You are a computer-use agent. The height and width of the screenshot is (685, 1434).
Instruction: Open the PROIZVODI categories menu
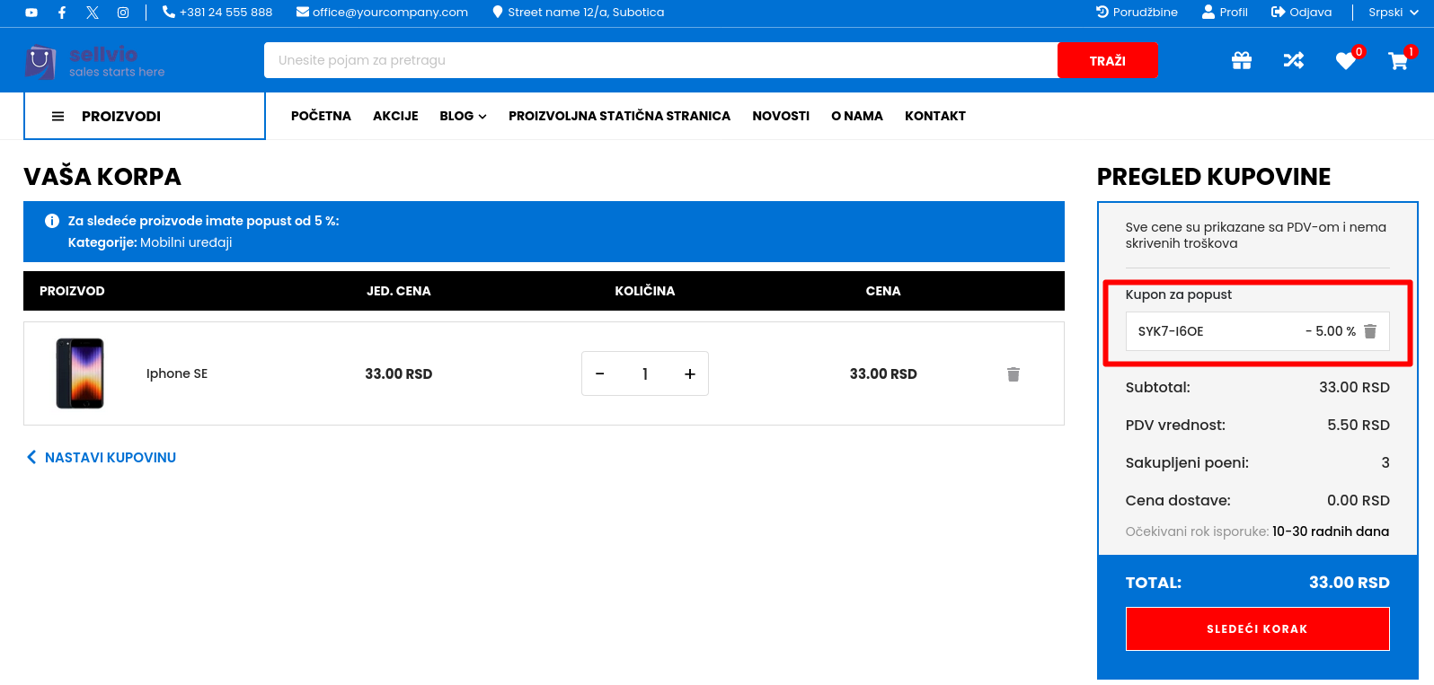click(144, 116)
